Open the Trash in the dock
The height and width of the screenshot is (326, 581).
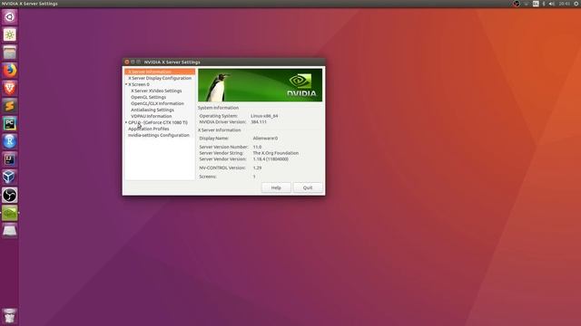(10, 316)
